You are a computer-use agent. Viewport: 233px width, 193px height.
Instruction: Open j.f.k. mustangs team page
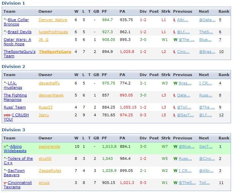[x=13, y=85]
